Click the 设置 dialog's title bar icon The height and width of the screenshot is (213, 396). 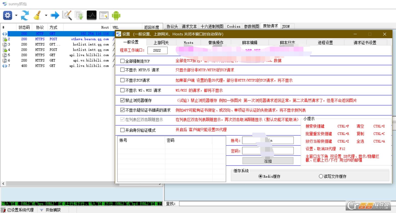coord(119,34)
